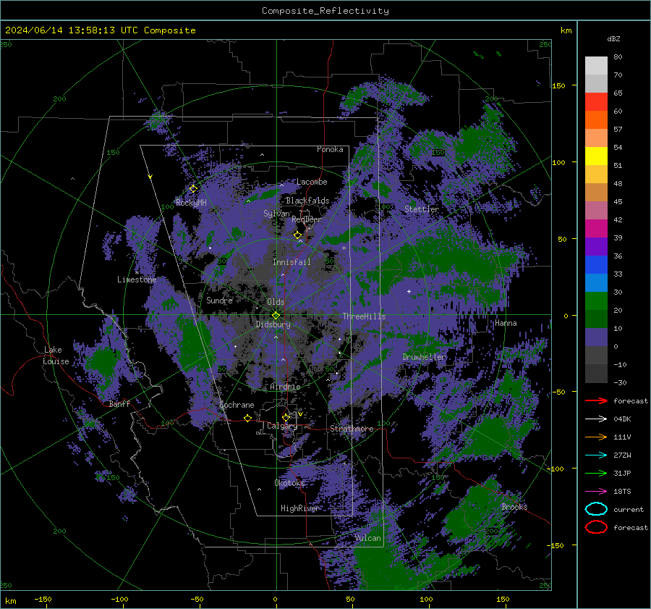Click the Limestone label

tap(137, 280)
